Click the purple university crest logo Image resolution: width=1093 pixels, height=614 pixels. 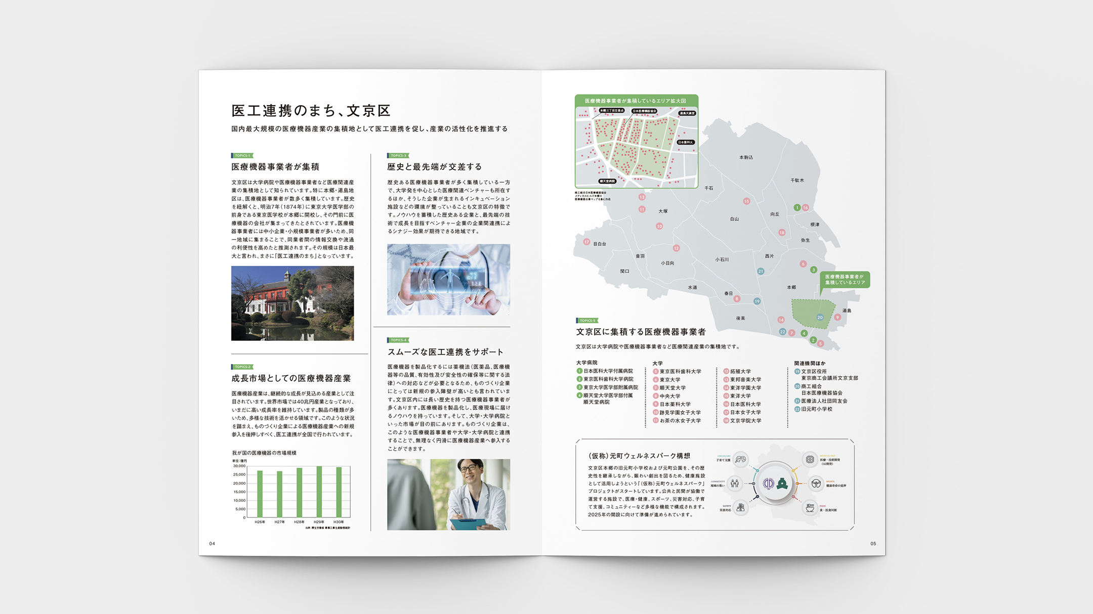point(769,484)
